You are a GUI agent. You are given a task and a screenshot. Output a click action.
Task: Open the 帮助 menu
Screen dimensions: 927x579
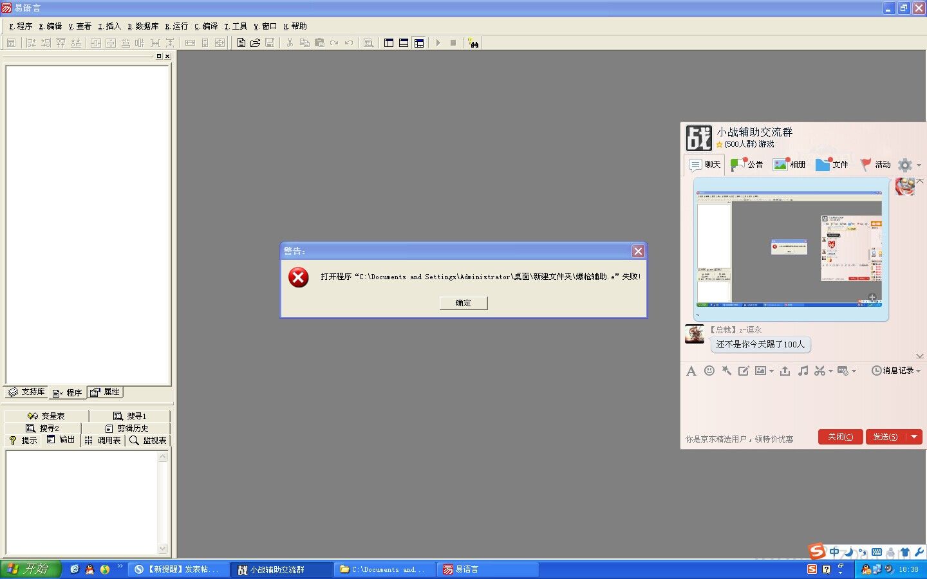pyautogui.click(x=295, y=26)
